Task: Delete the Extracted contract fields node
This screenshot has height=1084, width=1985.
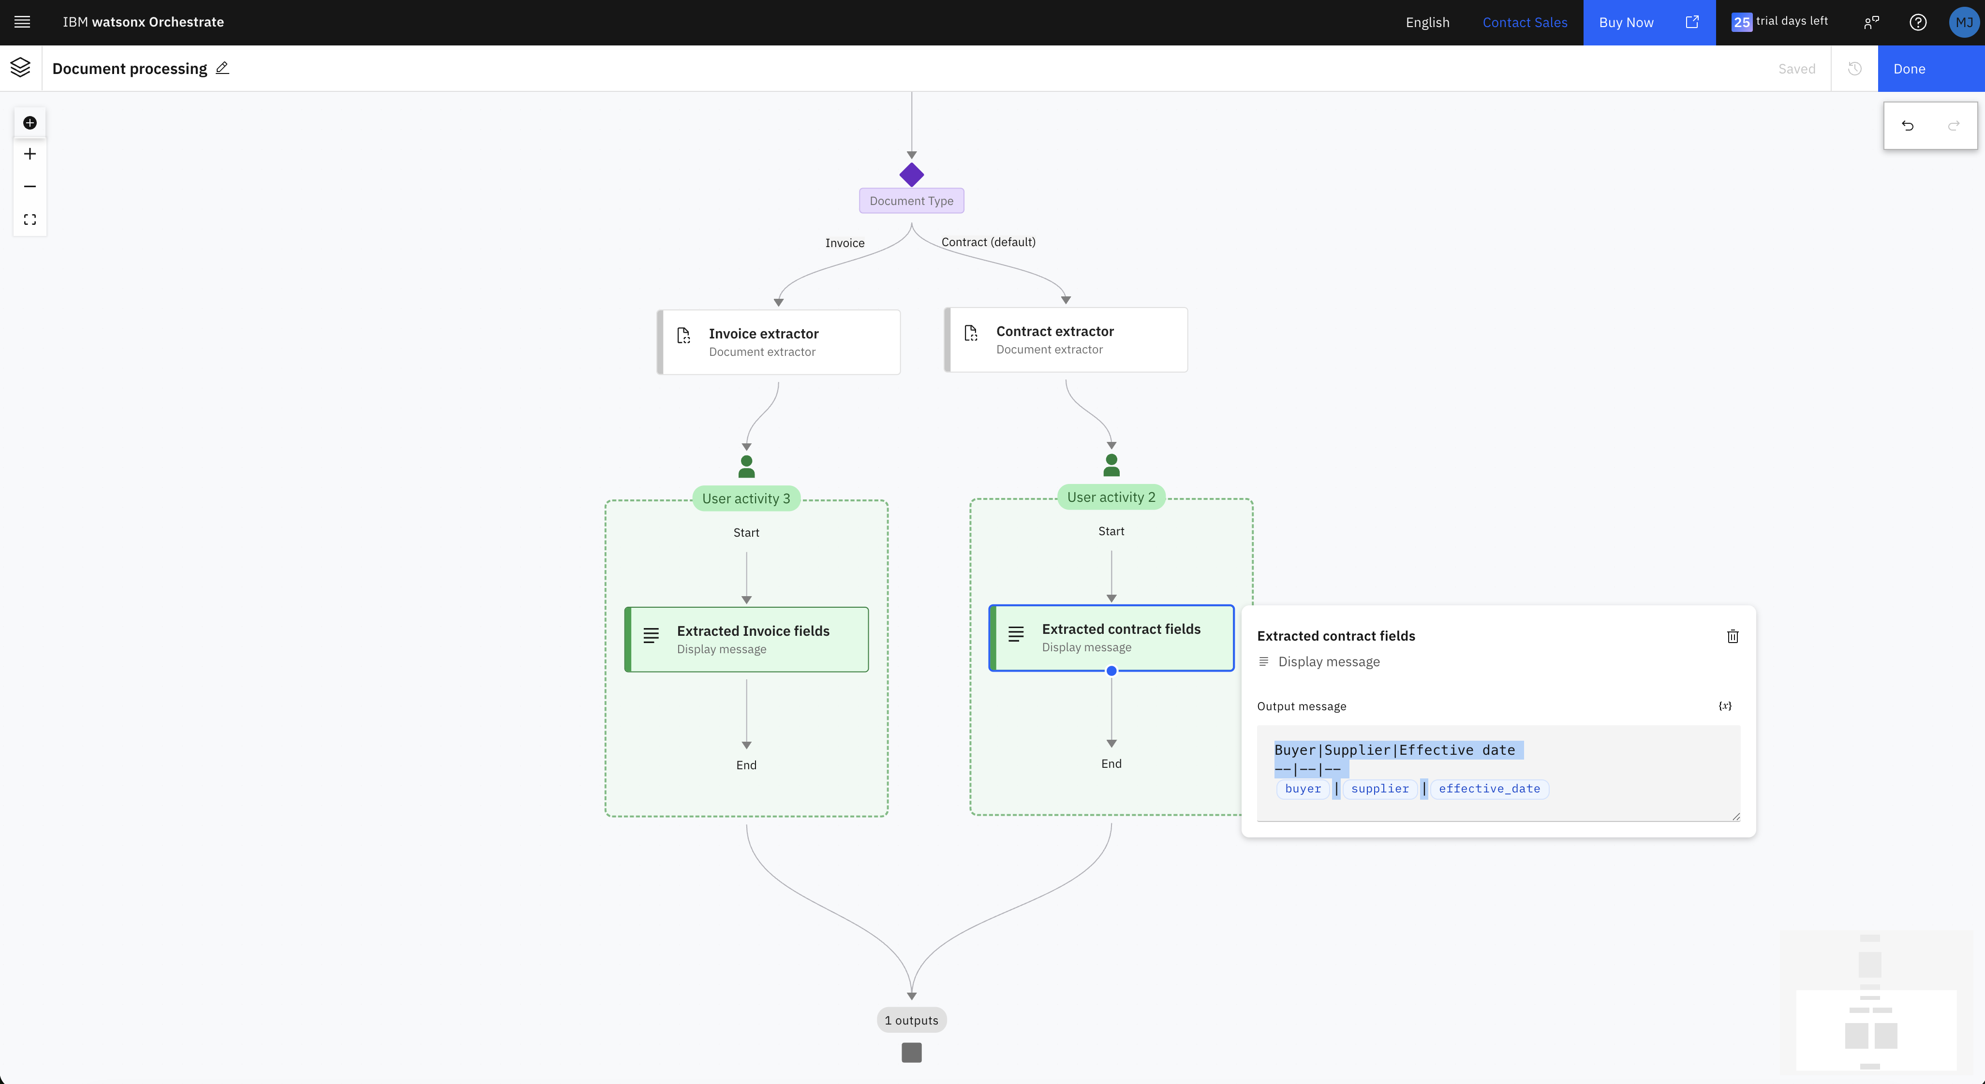Action: pyautogui.click(x=1732, y=636)
